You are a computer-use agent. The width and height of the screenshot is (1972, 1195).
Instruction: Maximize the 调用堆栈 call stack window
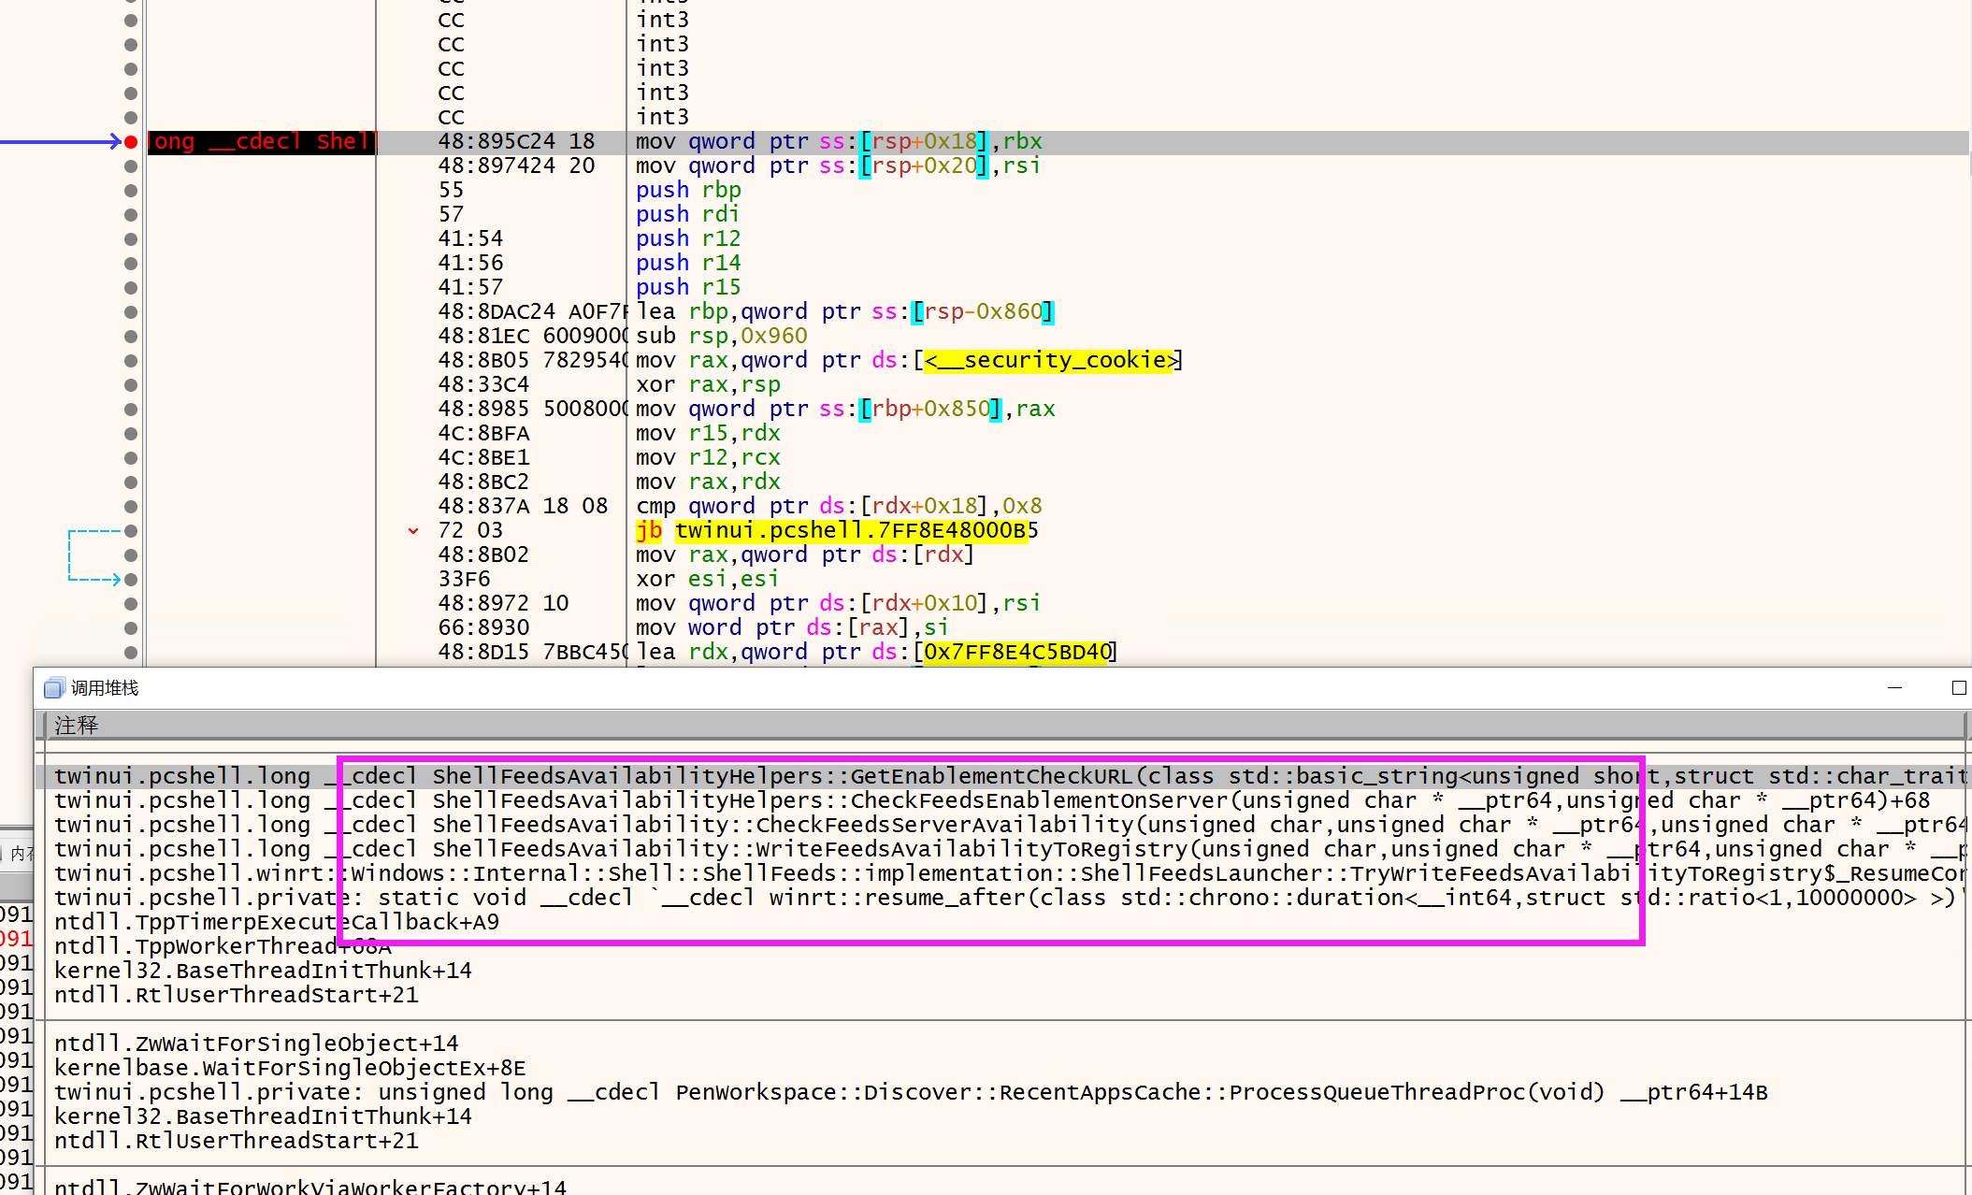point(1959,688)
